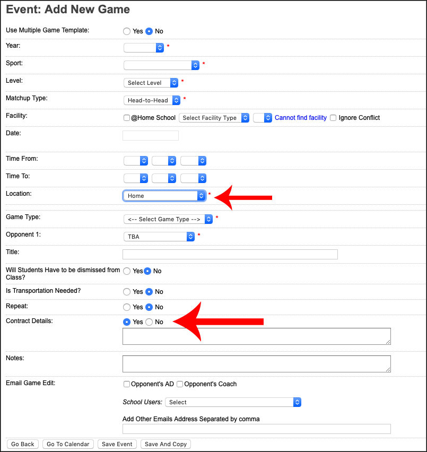427x452 pixels.
Task: Select Yes for Contract Details
Action: click(x=127, y=322)
